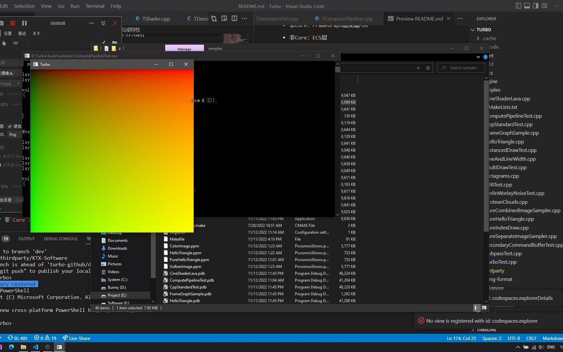Click the split editor right icon
This screenshot has height=352, width=563.
(234, 19)
